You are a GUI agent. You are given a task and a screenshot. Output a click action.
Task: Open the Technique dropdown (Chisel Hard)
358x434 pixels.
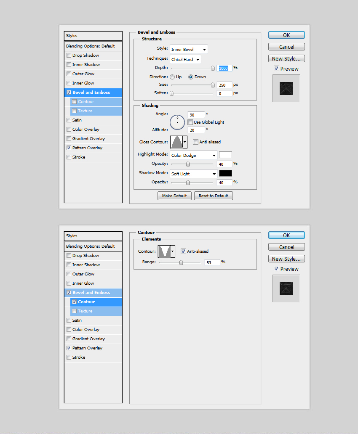click(185, 60)
